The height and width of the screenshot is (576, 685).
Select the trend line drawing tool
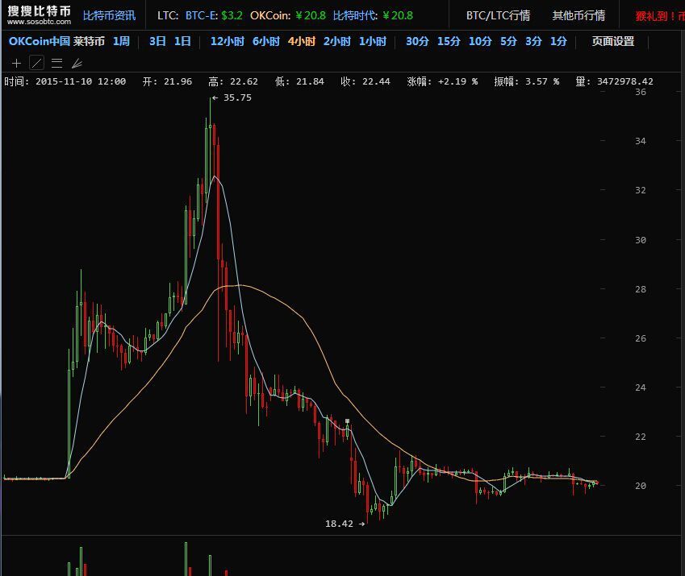tap(36, 63)
